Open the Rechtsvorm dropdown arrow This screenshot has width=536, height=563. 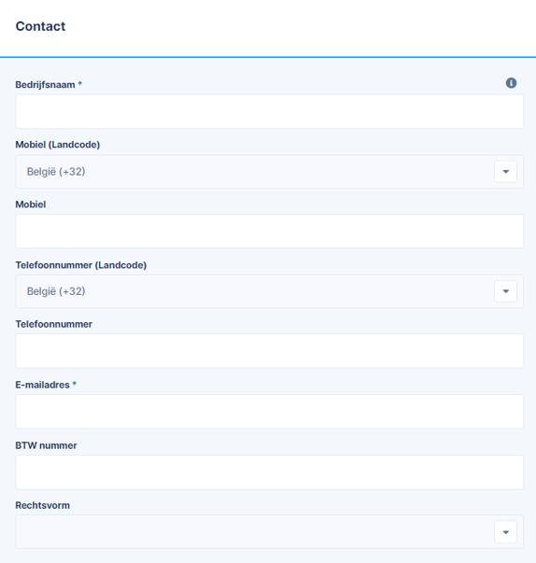pos(505,532)
